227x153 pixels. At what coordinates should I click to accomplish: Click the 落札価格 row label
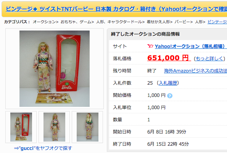pyautogui.click(x=122, y=58)
